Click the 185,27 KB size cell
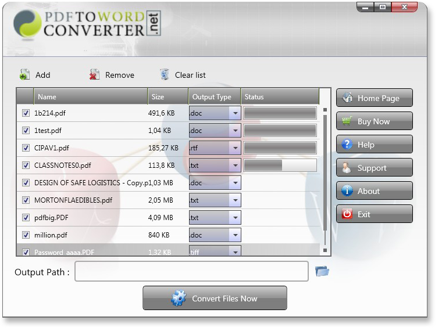442x331 pixels. pos(163,148)
